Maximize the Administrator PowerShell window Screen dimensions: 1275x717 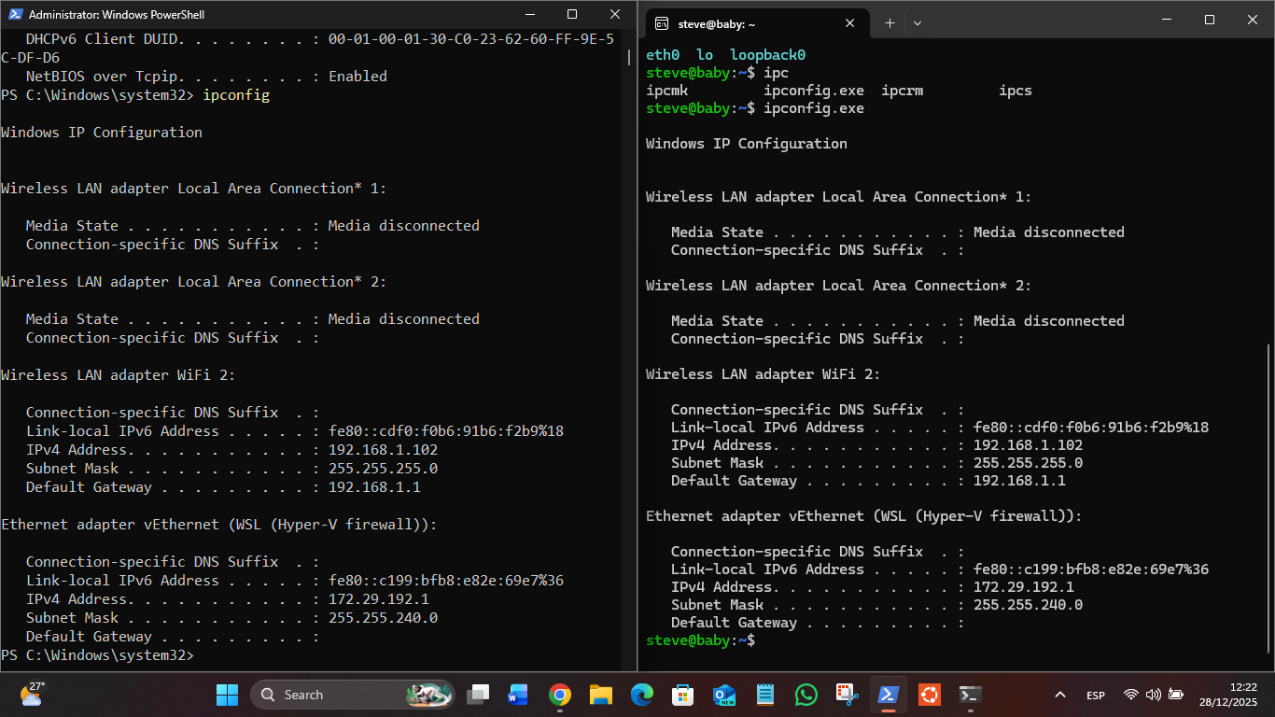(x=572, y=14)
